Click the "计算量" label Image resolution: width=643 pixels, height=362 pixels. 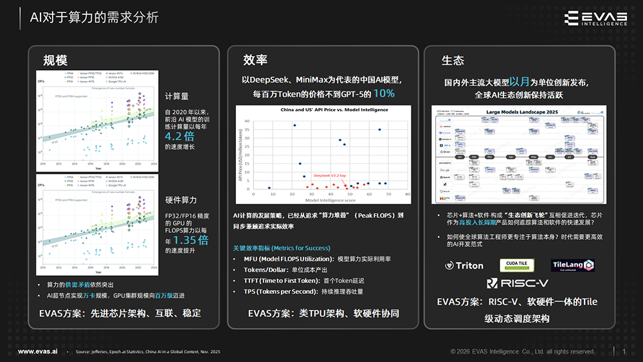pyautogui.click(x=177, y=96)
